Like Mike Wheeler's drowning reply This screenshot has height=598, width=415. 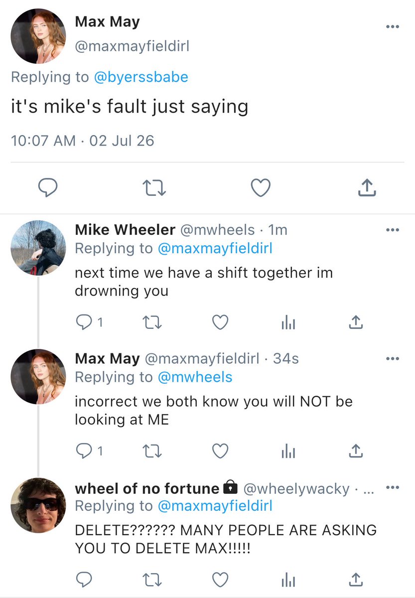(220, 323)
